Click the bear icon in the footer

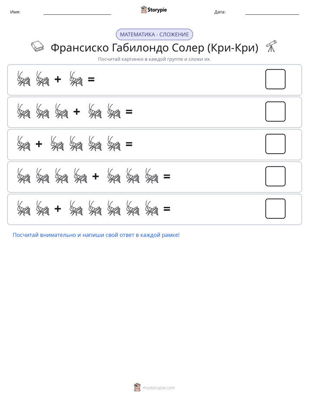coord(137,387)
